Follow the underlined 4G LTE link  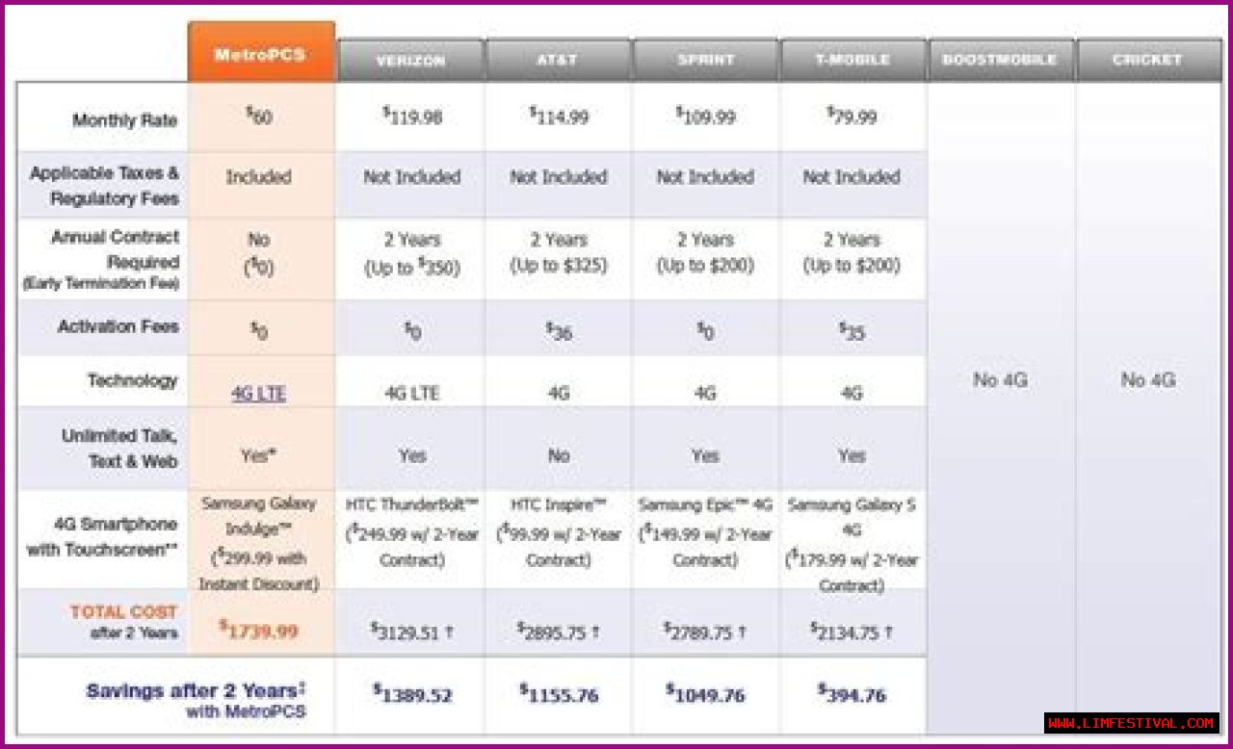258,394
